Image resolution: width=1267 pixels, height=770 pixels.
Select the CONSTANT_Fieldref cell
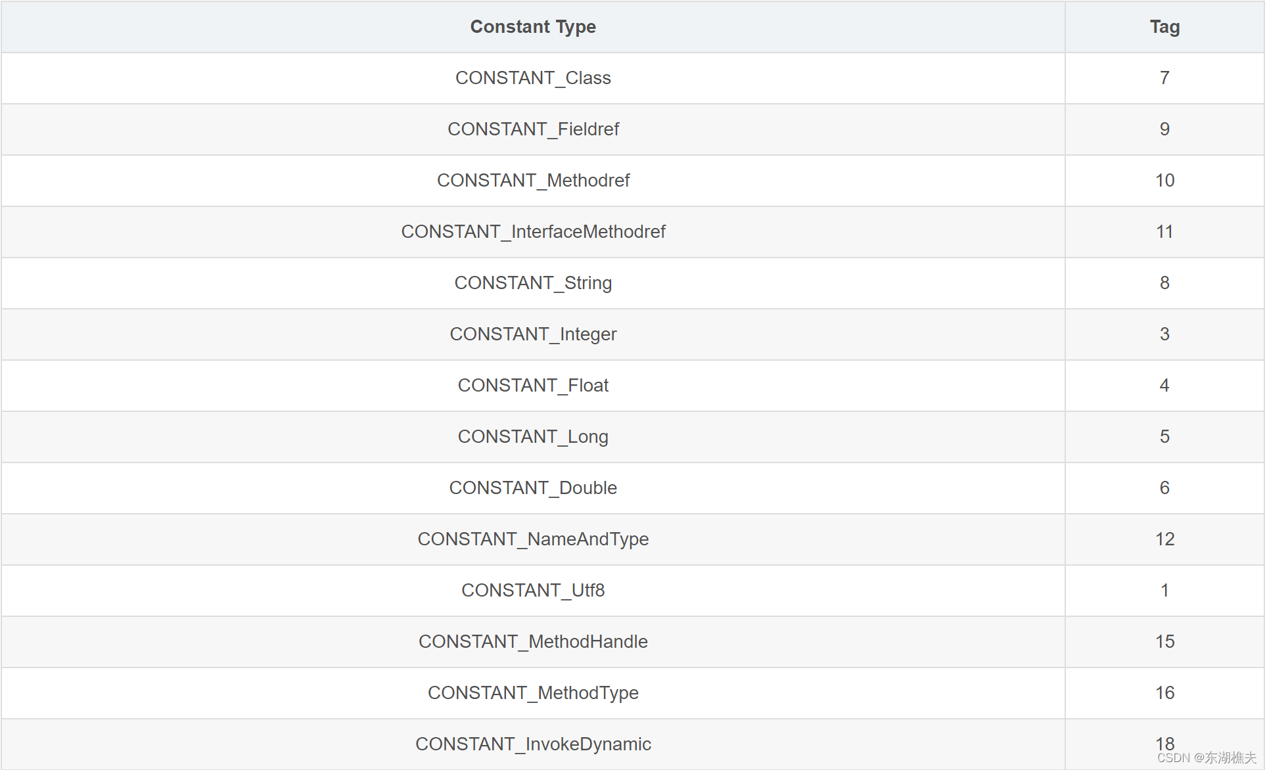click(x=533, y=129)
